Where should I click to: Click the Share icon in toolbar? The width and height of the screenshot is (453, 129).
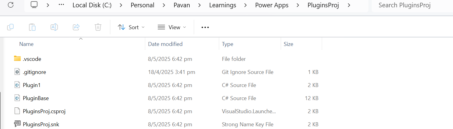(x=76, y=27)
